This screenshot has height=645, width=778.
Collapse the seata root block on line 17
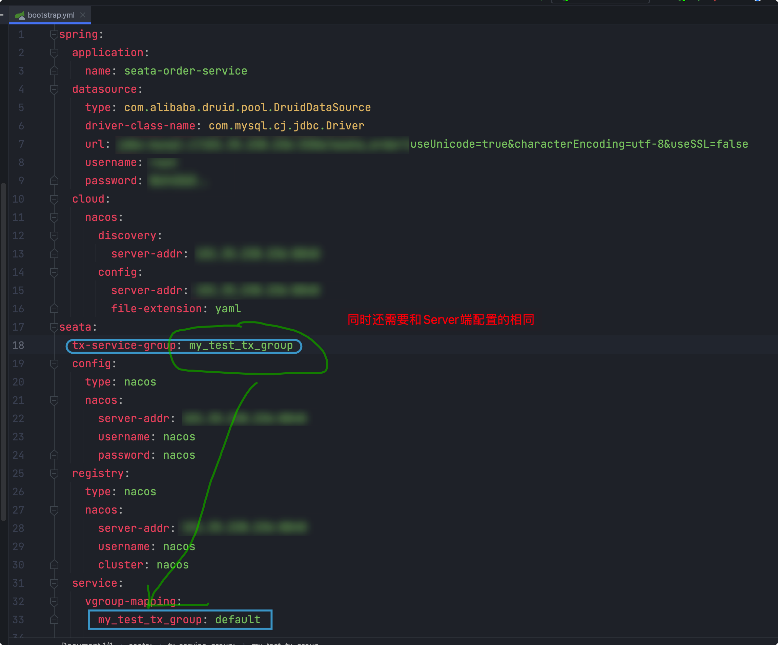point(54,327)
